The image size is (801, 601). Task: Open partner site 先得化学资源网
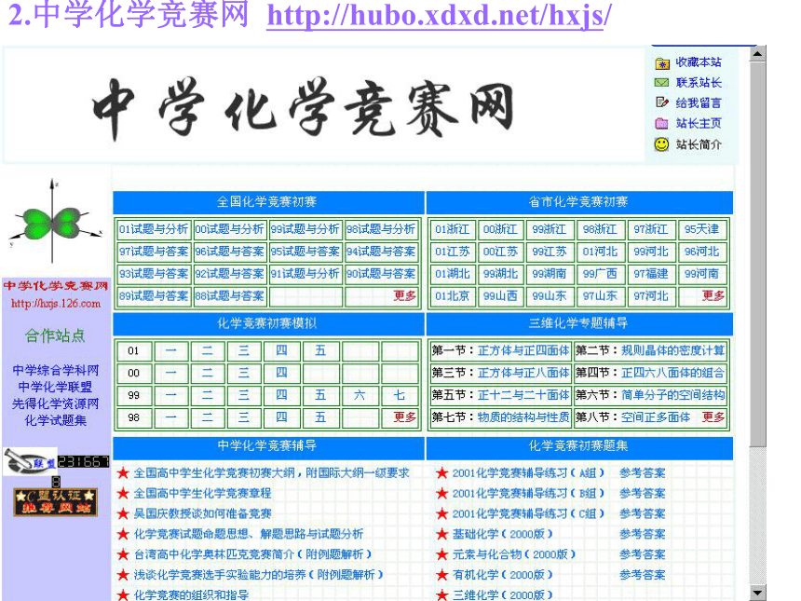[x=56, y=403]
